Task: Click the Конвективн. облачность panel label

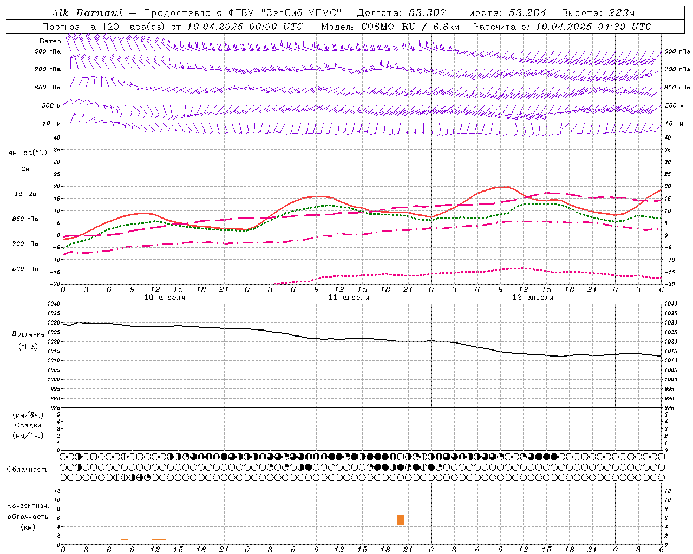Action: pyautogui.click(x=28, y=511)
